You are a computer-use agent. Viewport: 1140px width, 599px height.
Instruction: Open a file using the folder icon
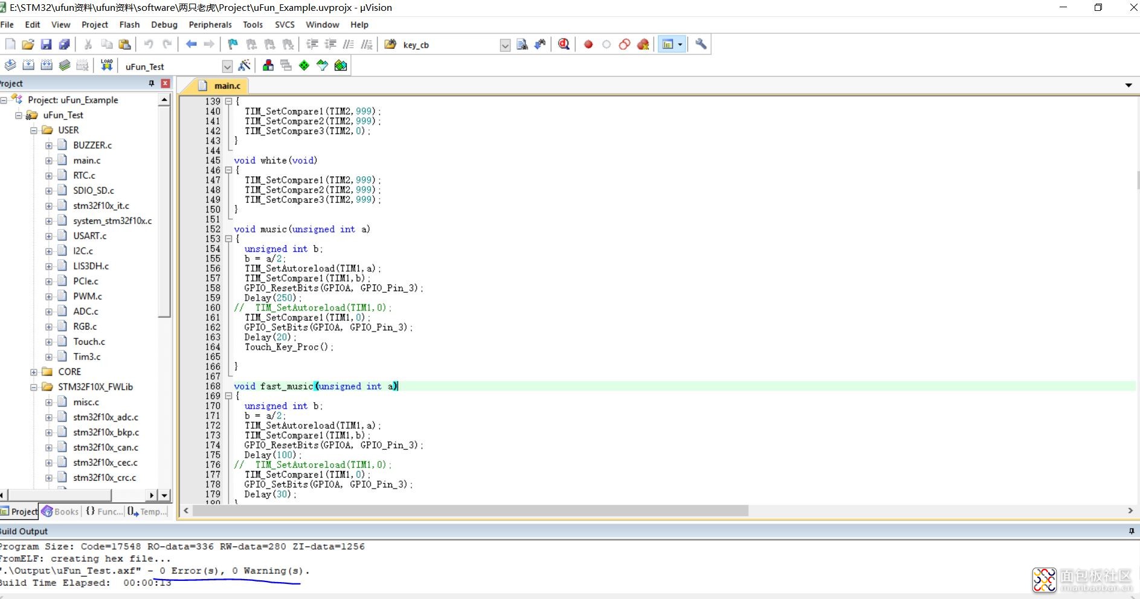[28, 44]
